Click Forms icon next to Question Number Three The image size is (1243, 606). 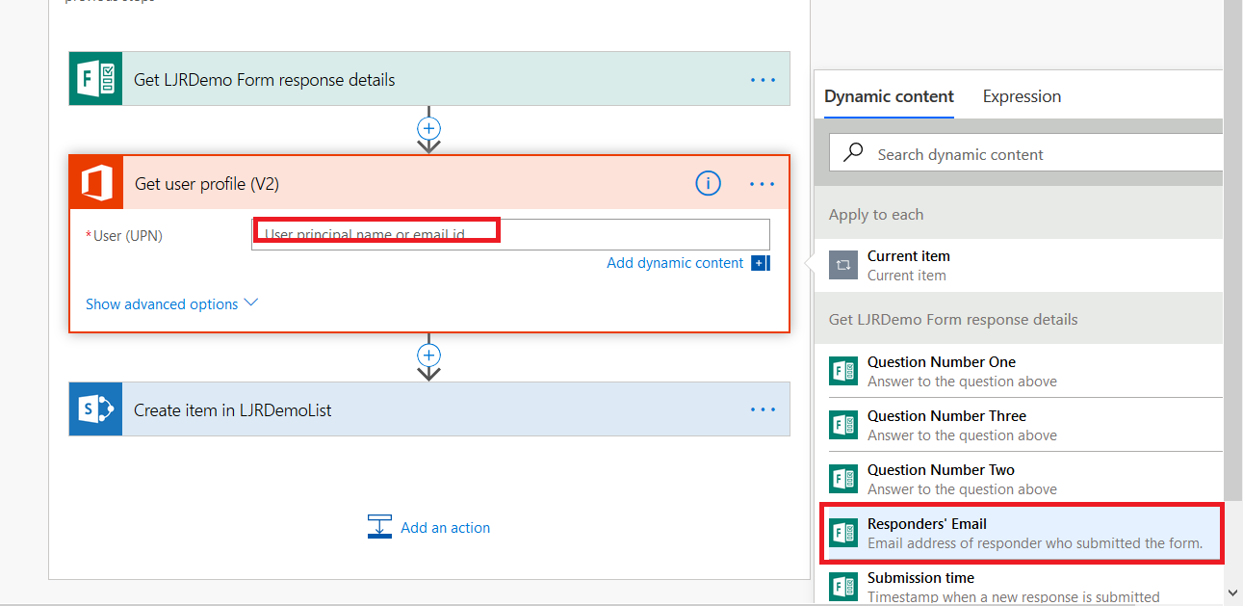point(843,425)
